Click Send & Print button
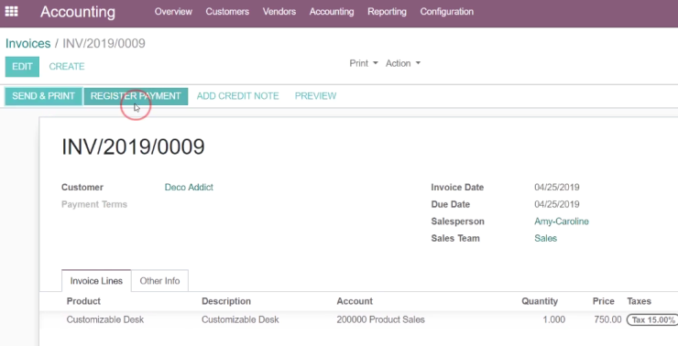The image size is (678, 346). [x=43, y=96]
